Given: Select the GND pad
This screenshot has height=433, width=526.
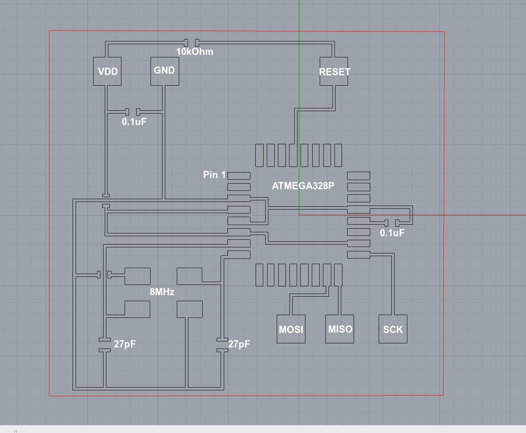Looking at the screenshot, I should tap(164, 71).
